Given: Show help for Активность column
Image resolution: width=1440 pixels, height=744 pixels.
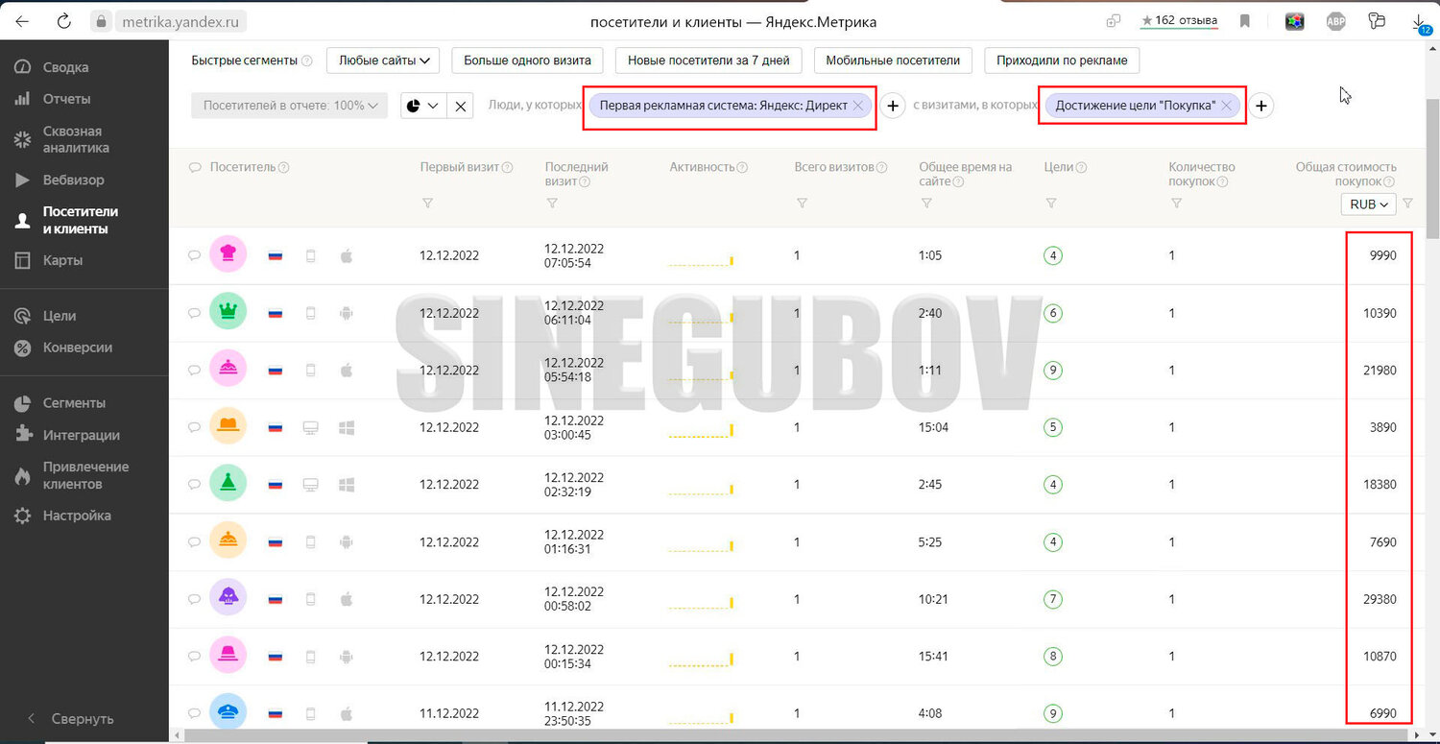Looking at the screenshot, I should pyautogui.click(x=742, y=167).
